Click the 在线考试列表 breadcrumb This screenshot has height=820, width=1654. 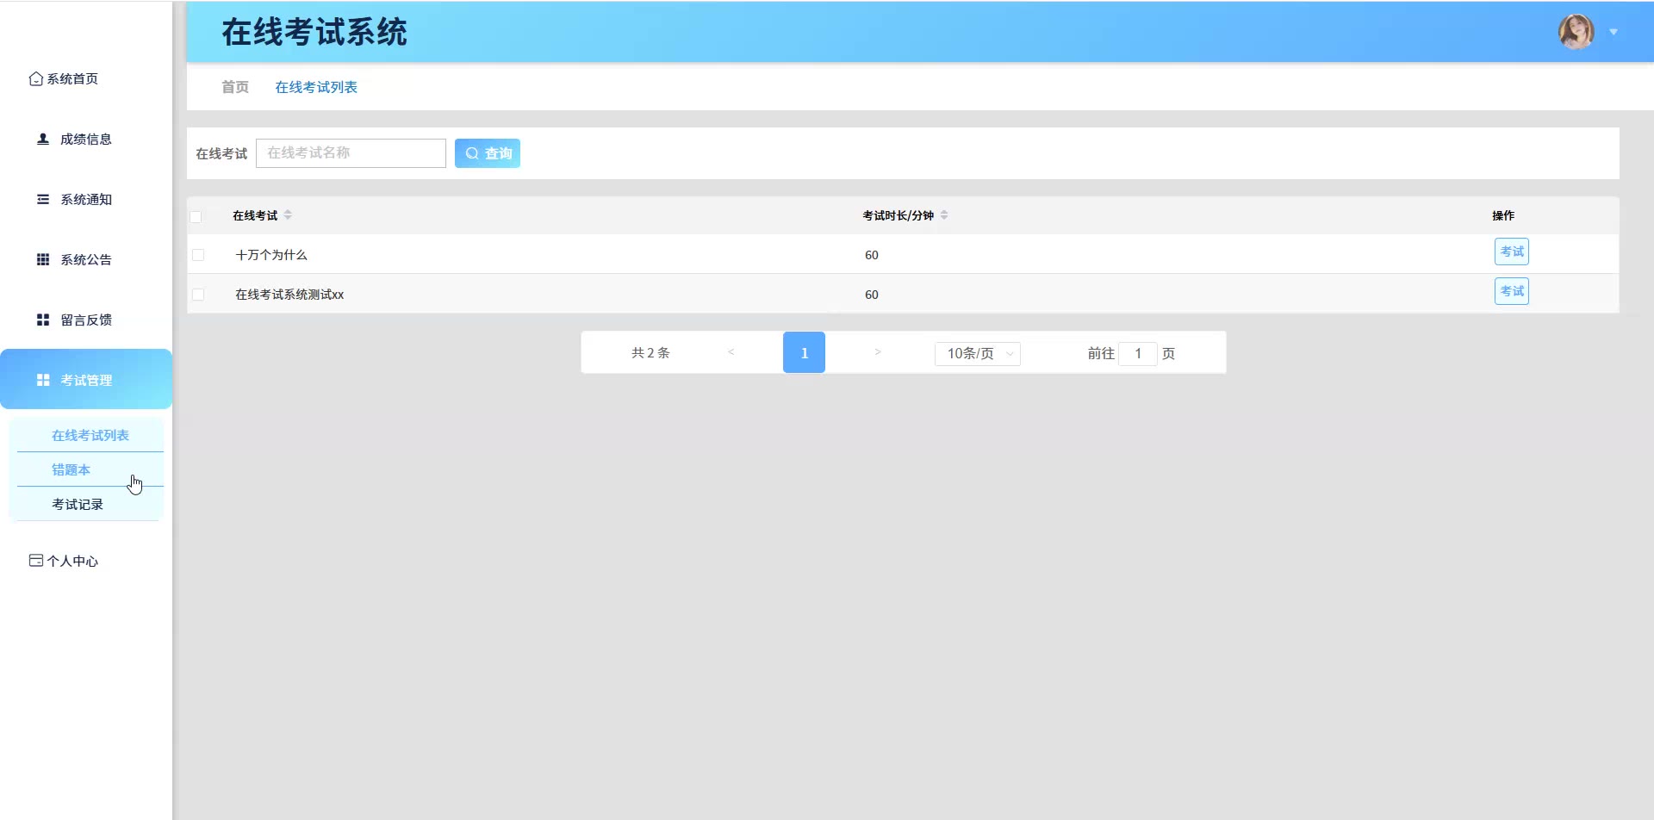click(316, 87)
